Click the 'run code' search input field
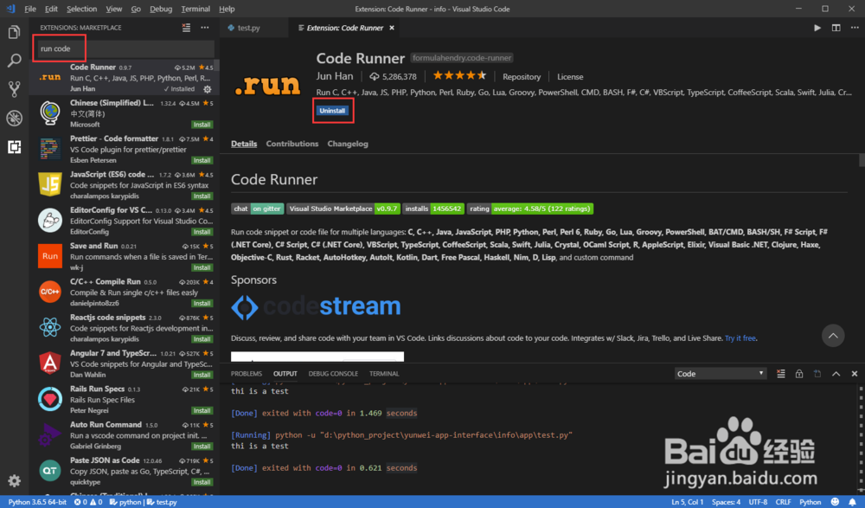The width and height of the screenshot is (865, 508). click(x=121, y=49)
